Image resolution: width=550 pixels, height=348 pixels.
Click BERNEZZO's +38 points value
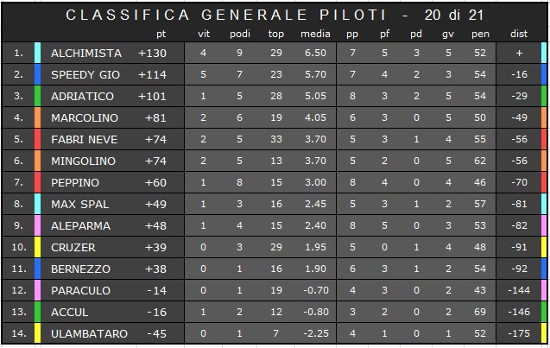coord(155,269)
